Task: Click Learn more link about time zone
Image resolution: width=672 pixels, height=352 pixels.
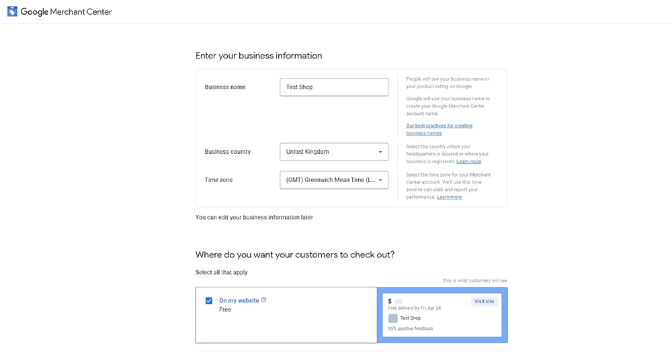Action: (449, 197)
